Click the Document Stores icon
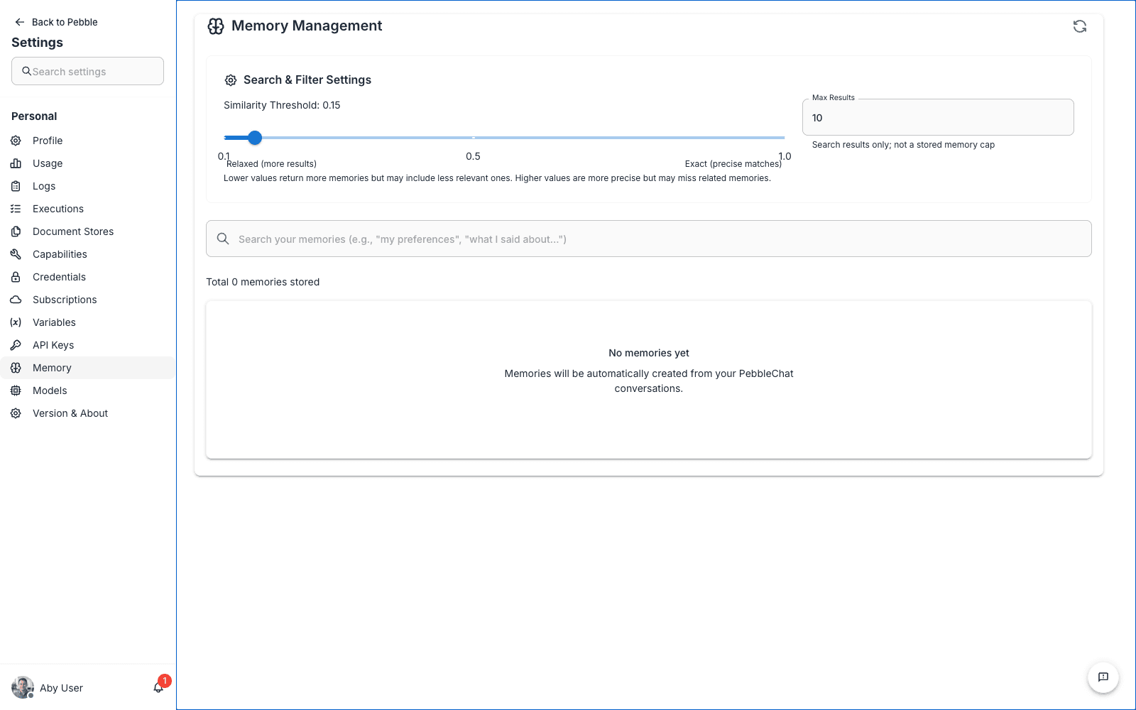The height and width of the screenshot is (710, 1136). tap(16, 231)
